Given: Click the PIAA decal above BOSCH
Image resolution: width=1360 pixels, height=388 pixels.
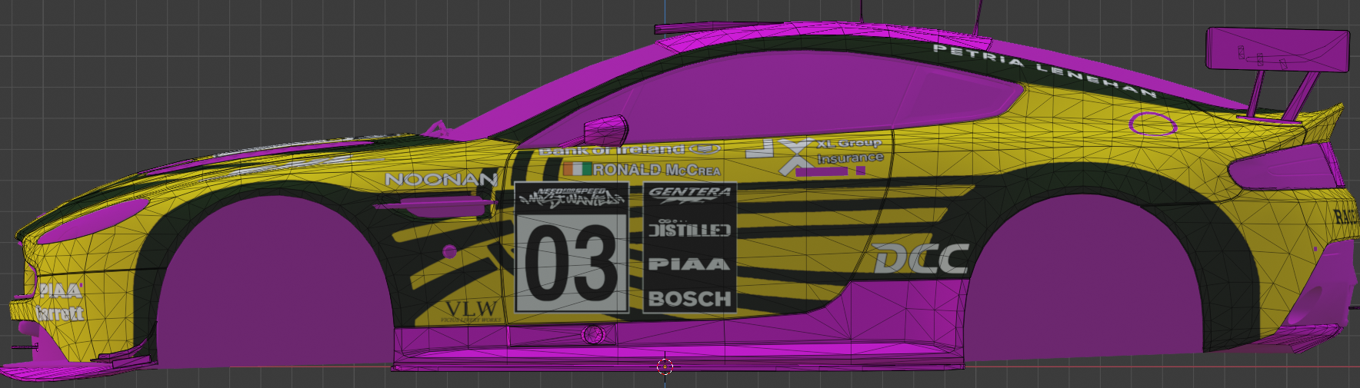Looking at the screenshot, I should tap(689, 264).
